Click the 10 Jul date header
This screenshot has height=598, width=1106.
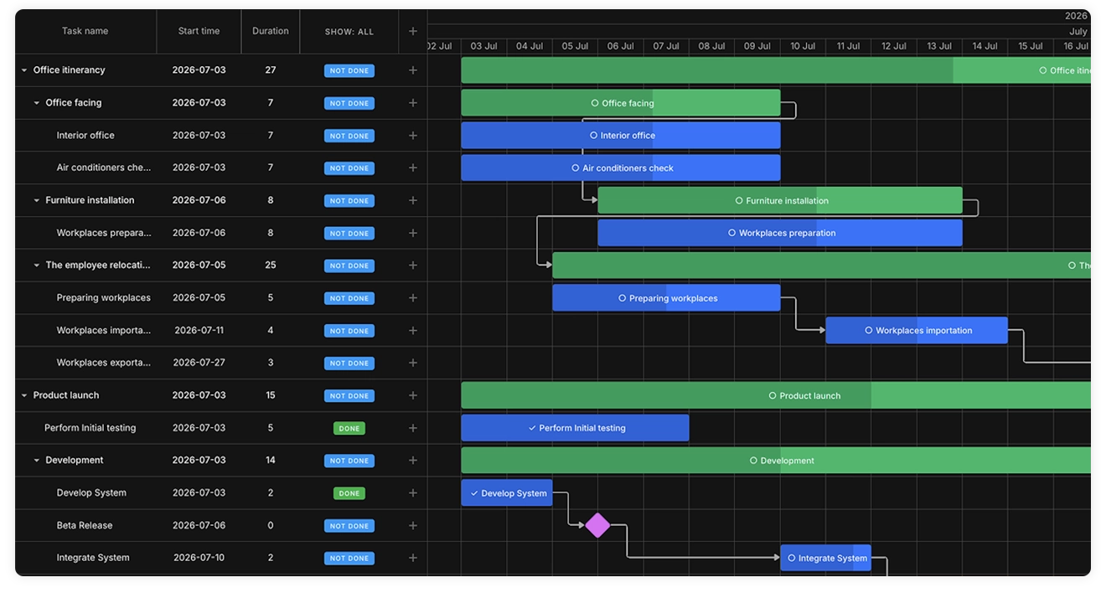[803, 46]
